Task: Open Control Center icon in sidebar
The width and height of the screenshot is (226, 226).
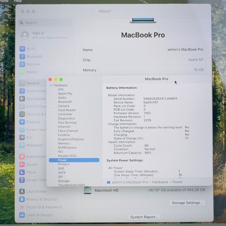Action: [22, 106]
